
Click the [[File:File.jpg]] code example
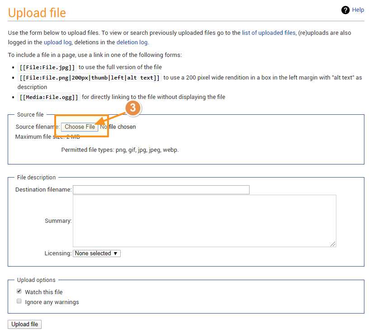click(x=47, y=67)
